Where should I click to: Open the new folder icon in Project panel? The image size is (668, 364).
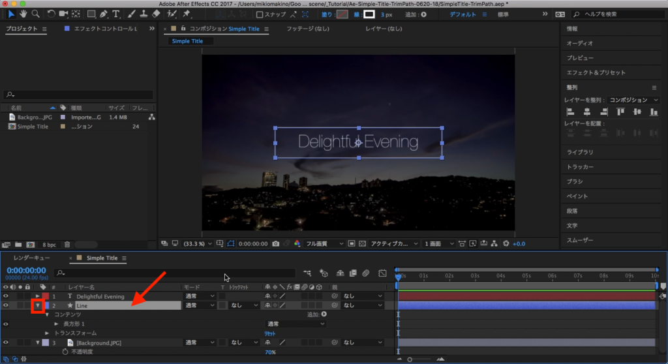point(17,245)
